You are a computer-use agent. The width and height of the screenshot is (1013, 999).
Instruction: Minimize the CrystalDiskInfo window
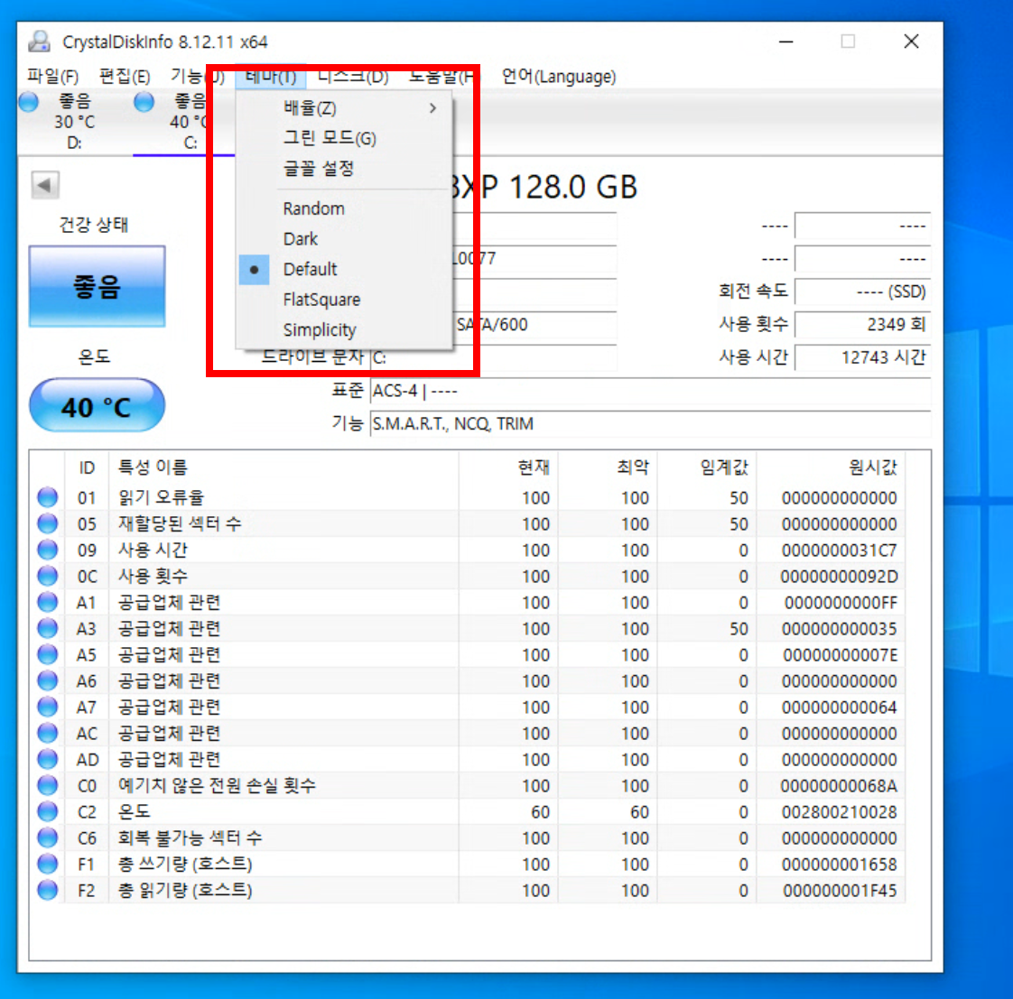coord(785,42)
